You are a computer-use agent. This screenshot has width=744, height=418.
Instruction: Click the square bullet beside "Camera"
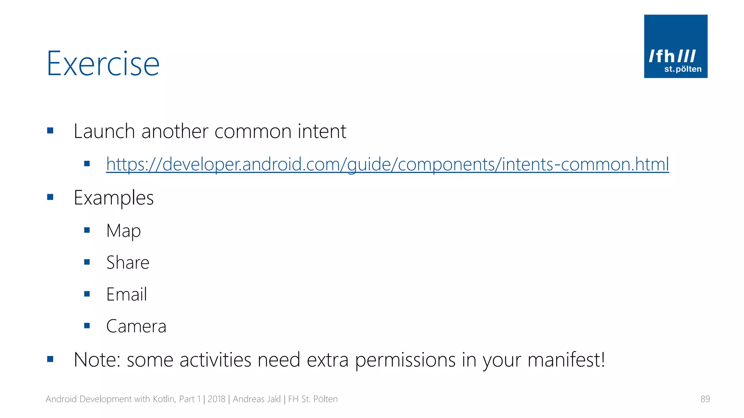pos(87,326)
